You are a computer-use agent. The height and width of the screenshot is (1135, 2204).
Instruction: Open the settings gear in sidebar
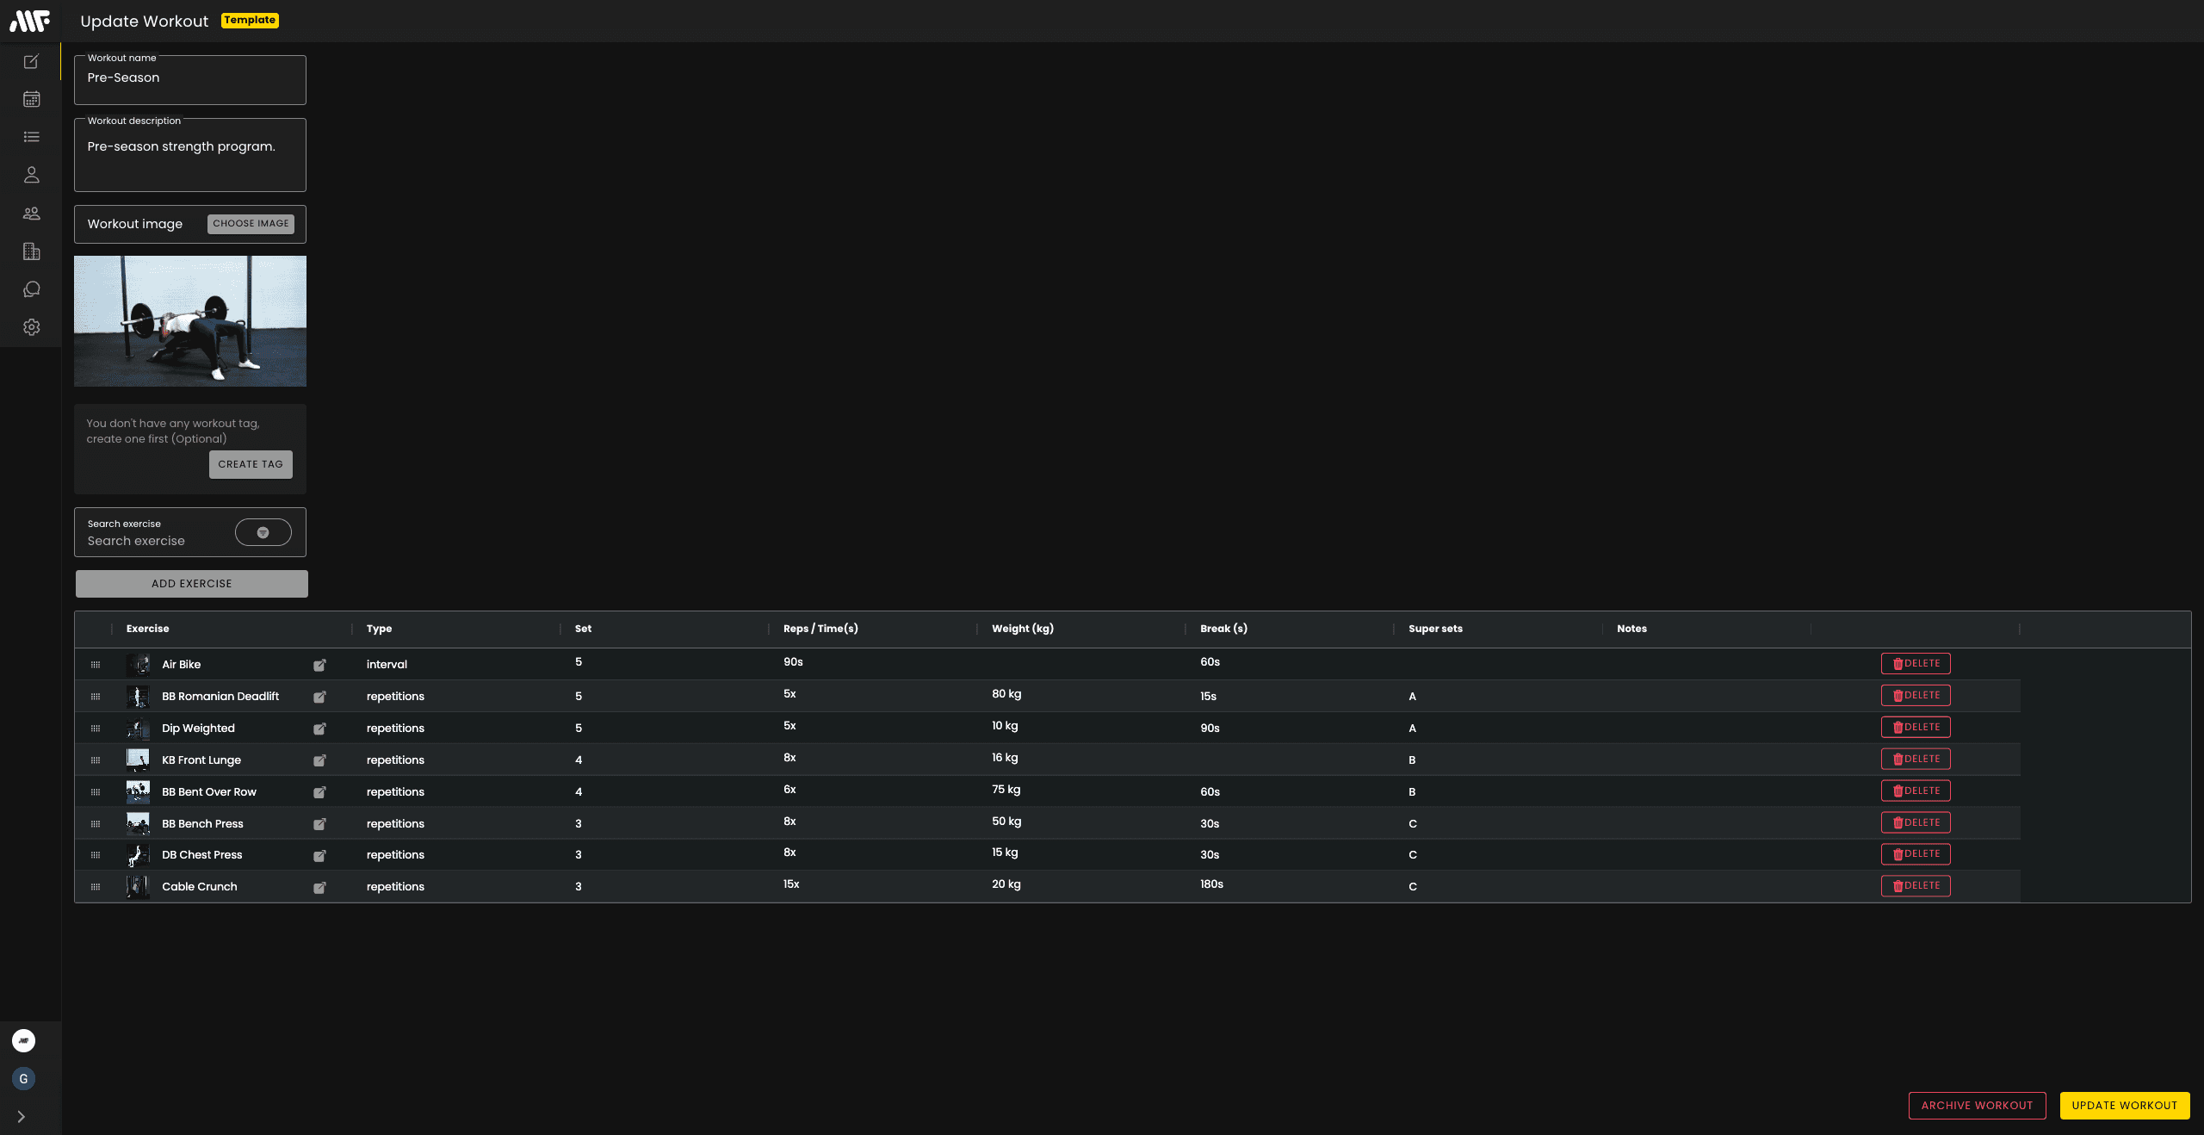click(31, 327)
